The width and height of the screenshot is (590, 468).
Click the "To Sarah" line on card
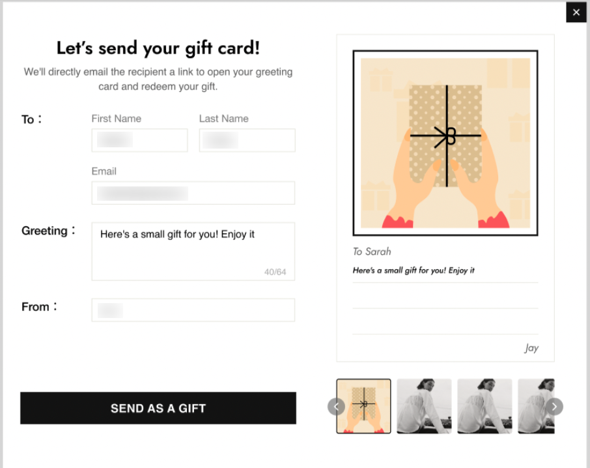click(x=372, y=252)
